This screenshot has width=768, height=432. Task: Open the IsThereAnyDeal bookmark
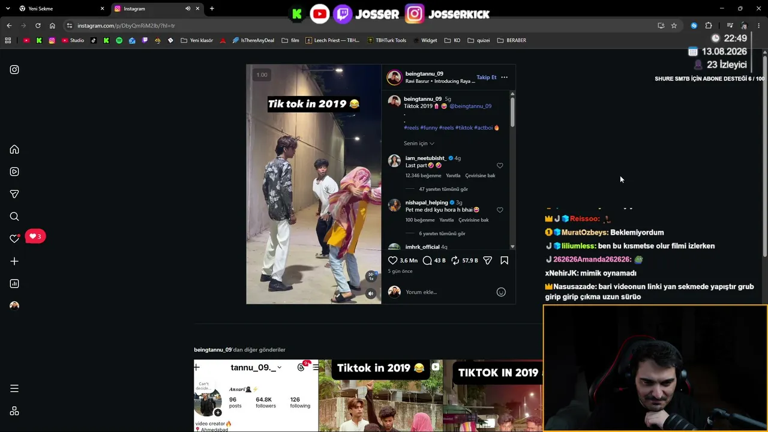click(253, 40)
